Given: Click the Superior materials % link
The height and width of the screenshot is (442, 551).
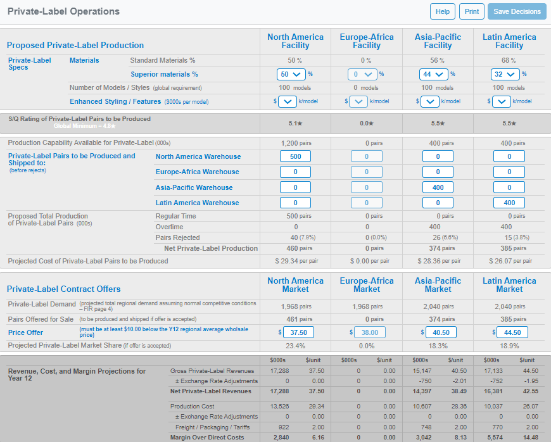Looking at the screenshot, I should 164,74.
